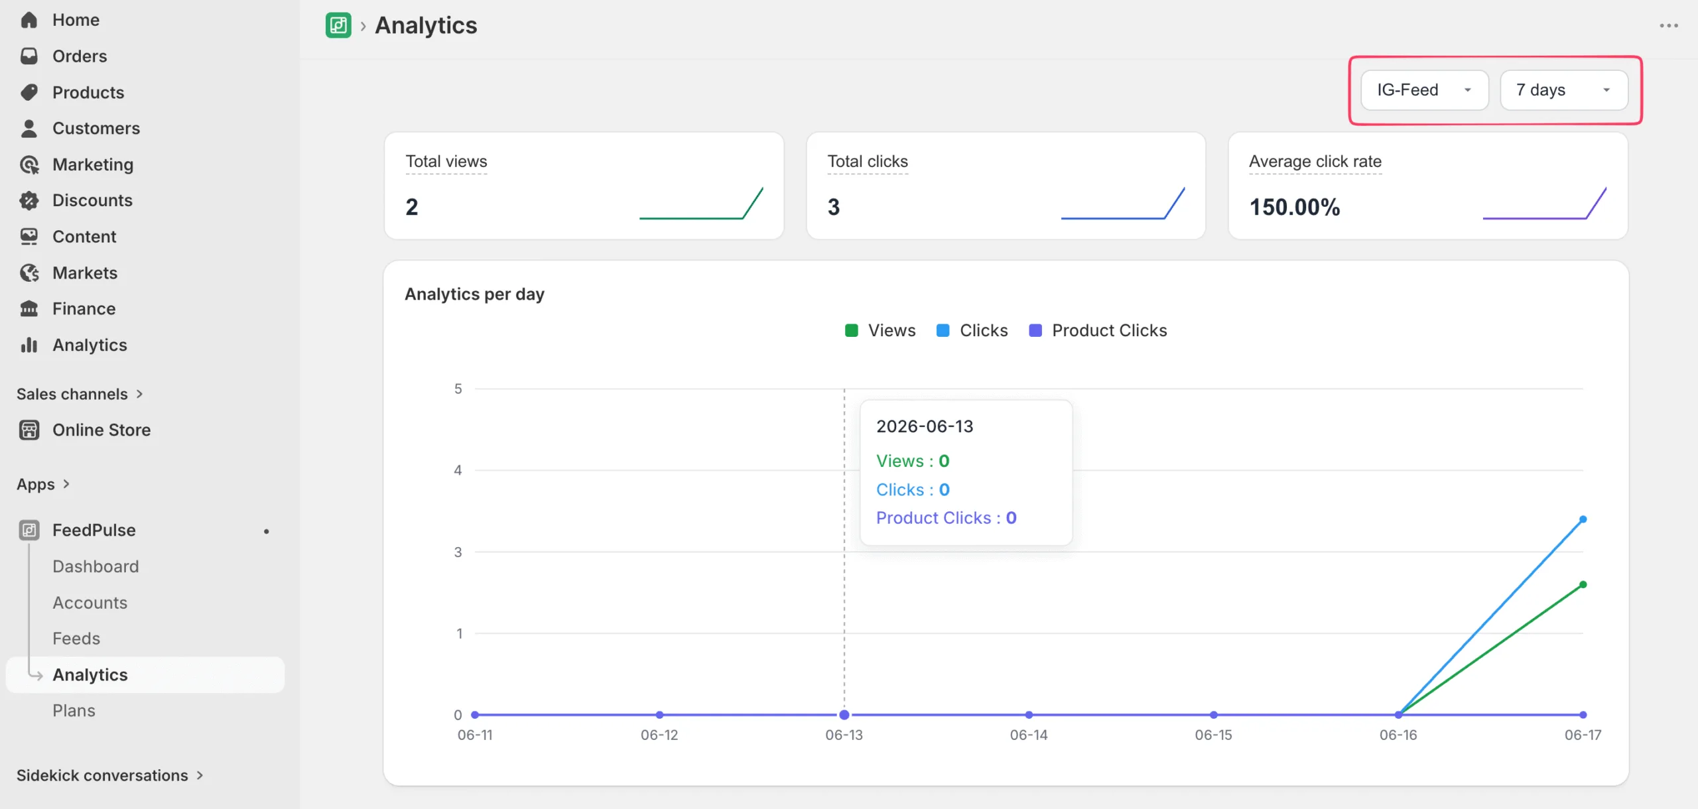This screenshot has height=809, width=1698.
Task: Toggle Clicks series in chart legend
Action: (x=972, y=330)
